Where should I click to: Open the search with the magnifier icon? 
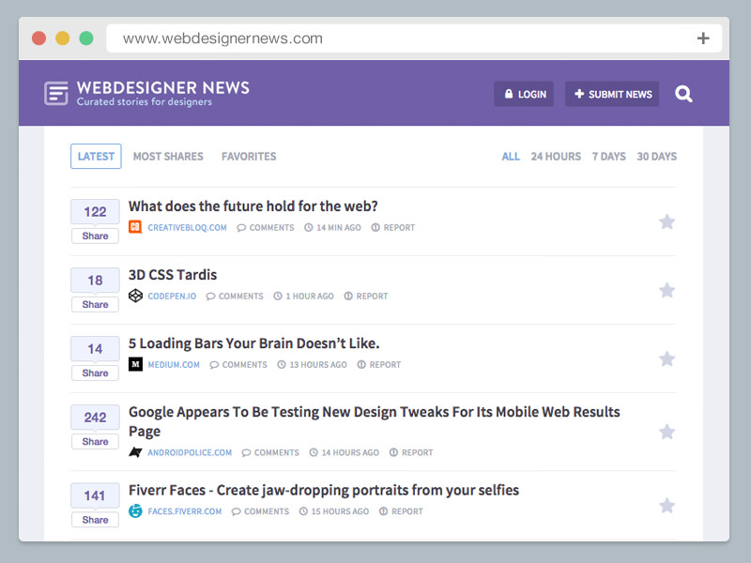683,94
